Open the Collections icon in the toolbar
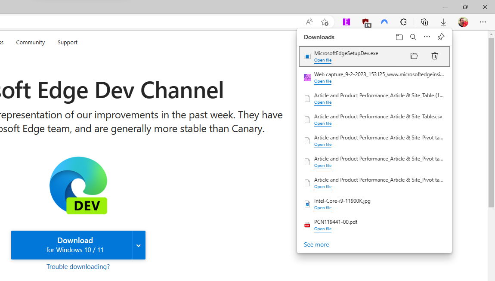 coord(424,22)
